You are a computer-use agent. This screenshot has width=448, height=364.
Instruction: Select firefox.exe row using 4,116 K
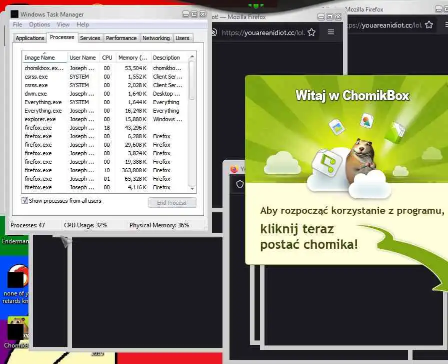[105, 187]
